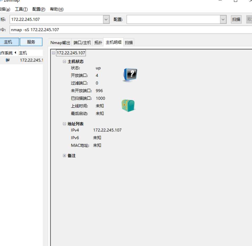Click the green treasure chest vulnerability icon
Viewport: 252px width, 246px height.
pyautogui.click(x=128, y=106)
